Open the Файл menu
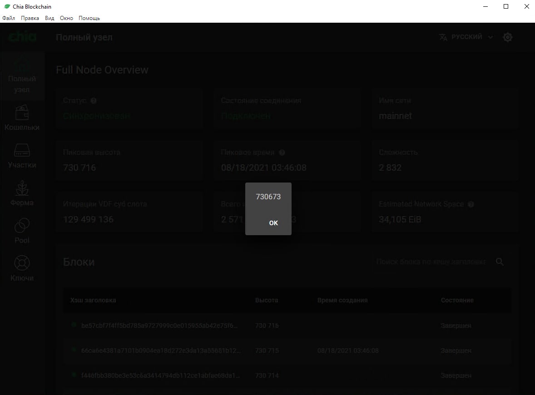 [x=9, y=18]
